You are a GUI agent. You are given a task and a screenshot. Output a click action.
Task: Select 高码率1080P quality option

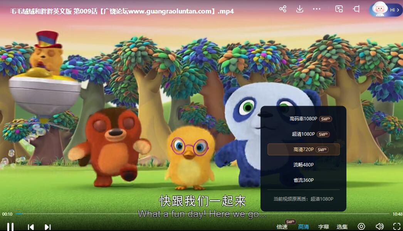coord(303,119)
